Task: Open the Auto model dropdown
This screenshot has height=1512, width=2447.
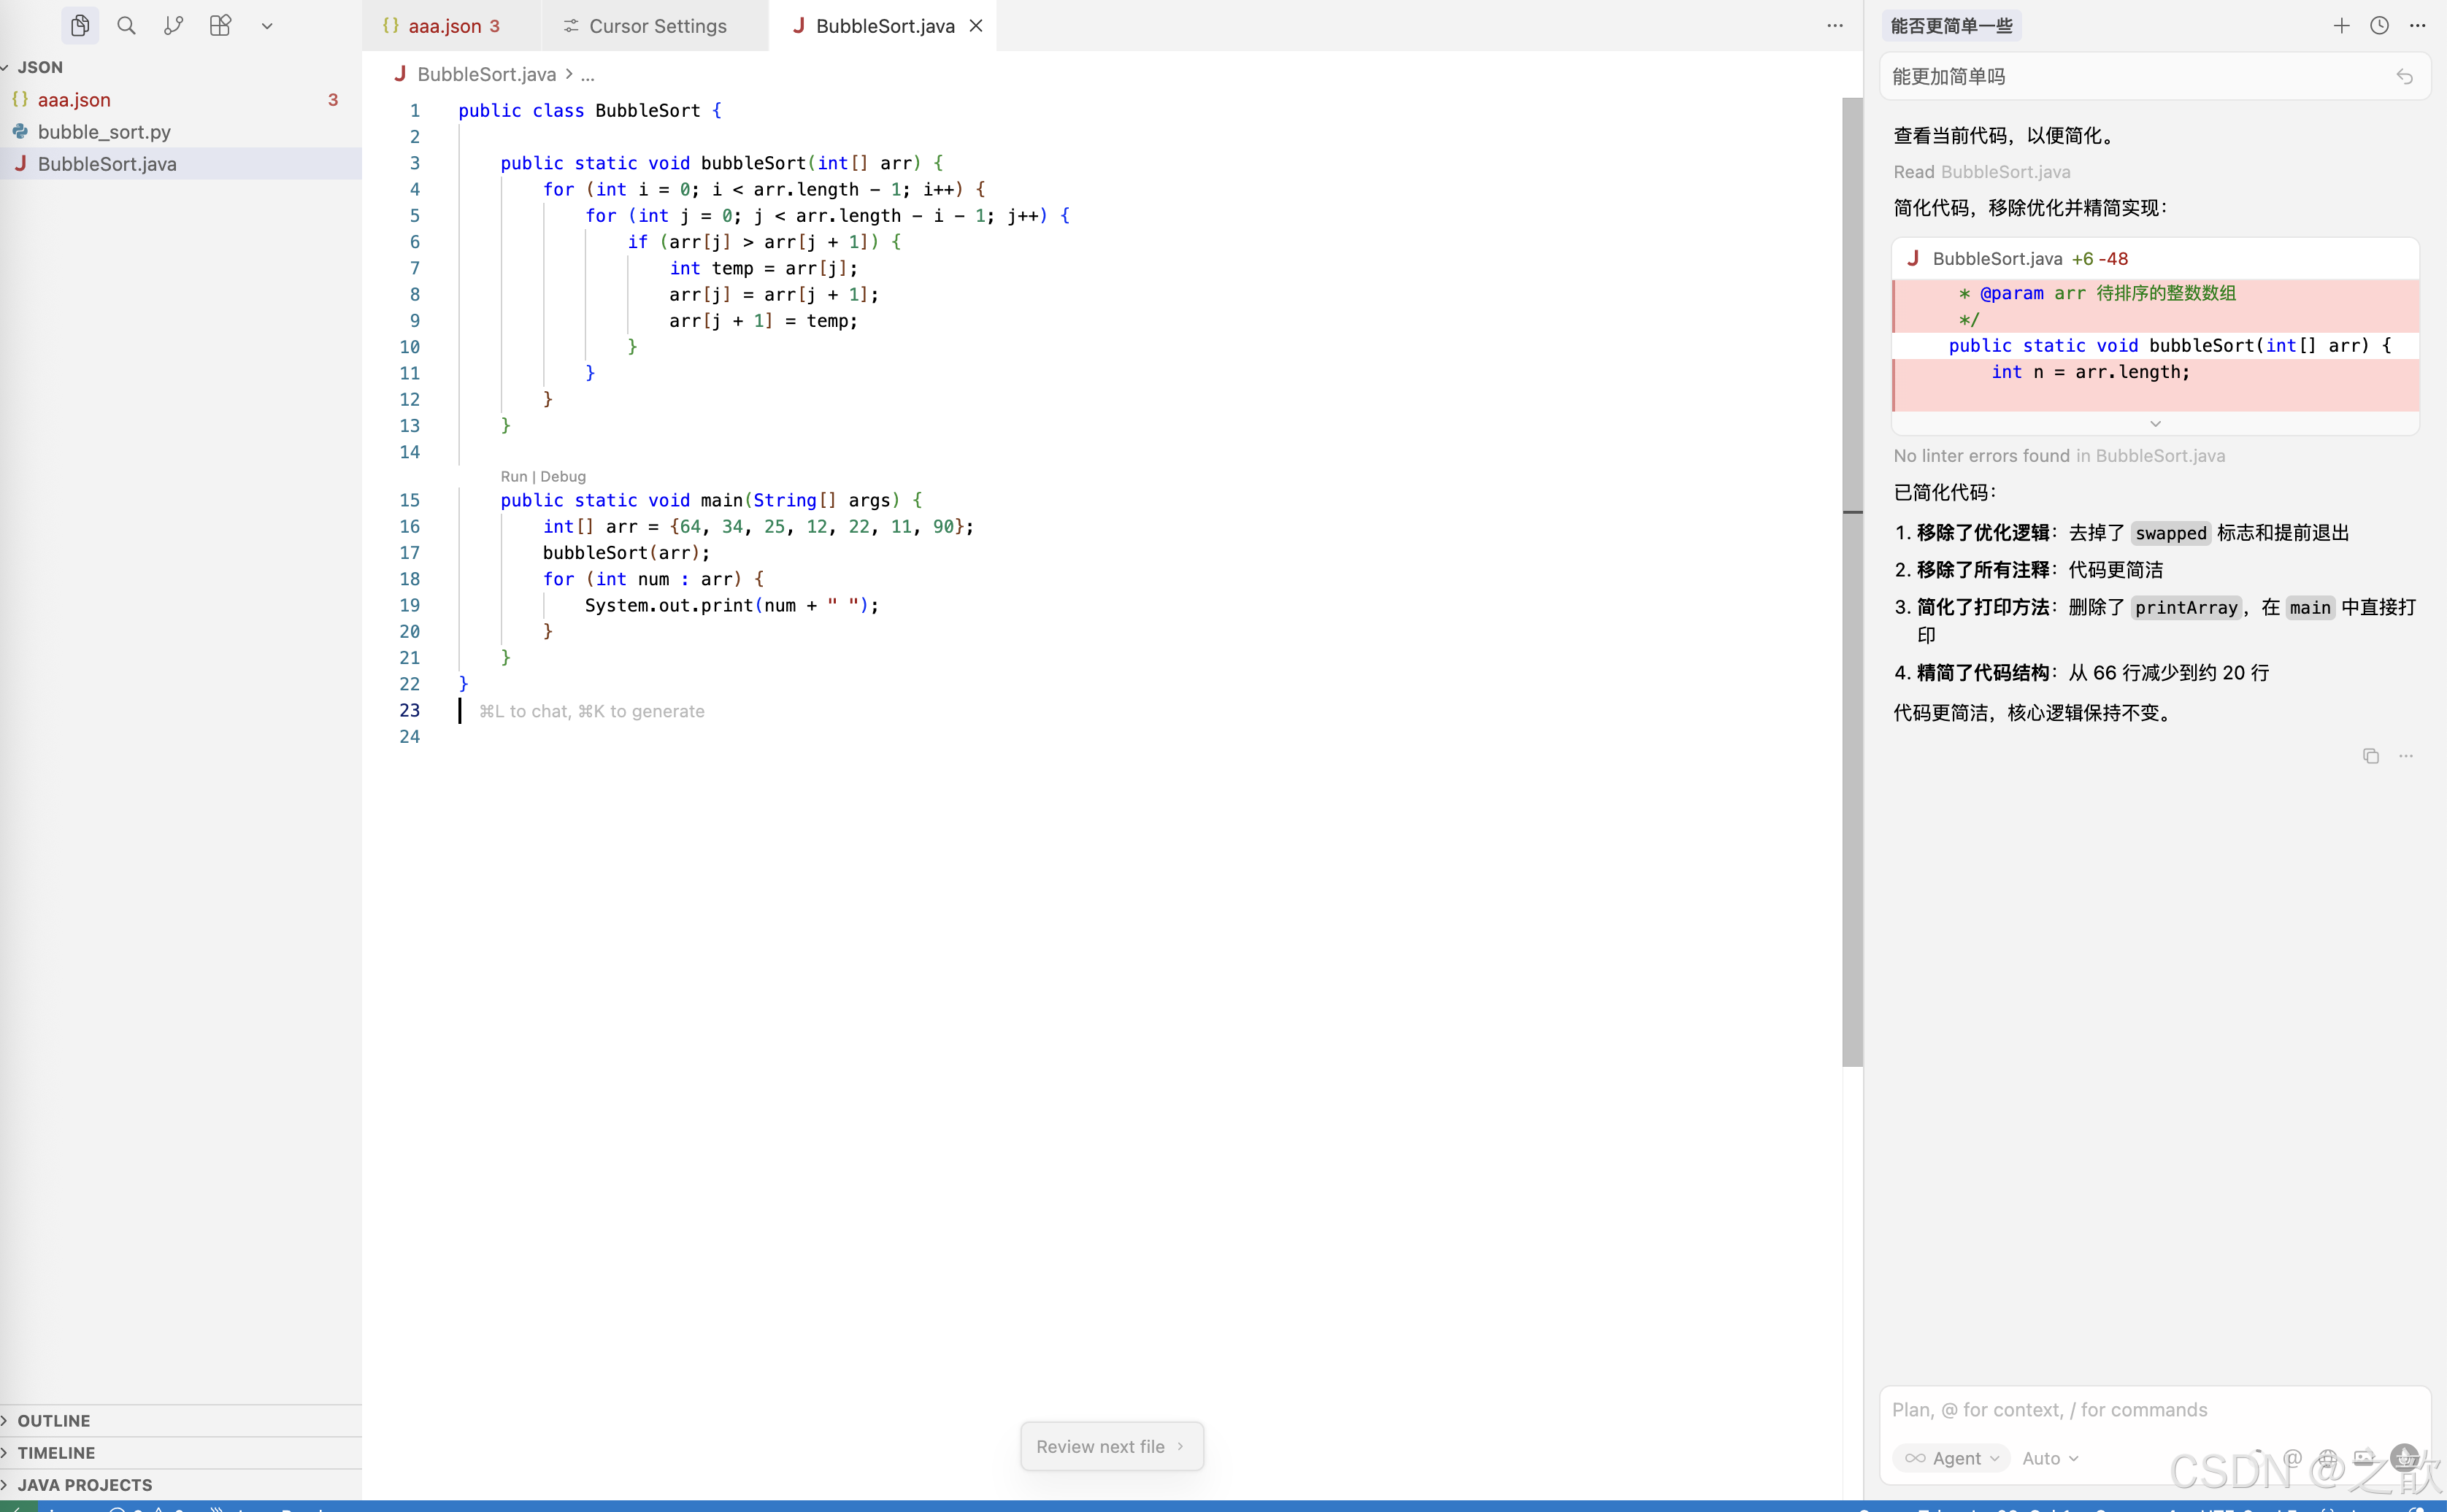Action: click(x=2050, y=1458)
